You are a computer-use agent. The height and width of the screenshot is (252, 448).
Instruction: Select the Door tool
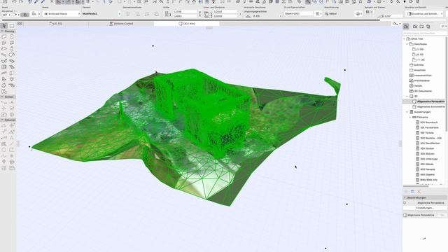pos(12,36)
